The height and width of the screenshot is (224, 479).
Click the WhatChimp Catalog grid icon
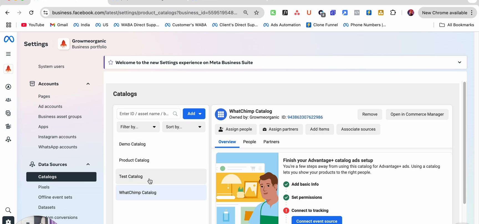pos(221,114)
